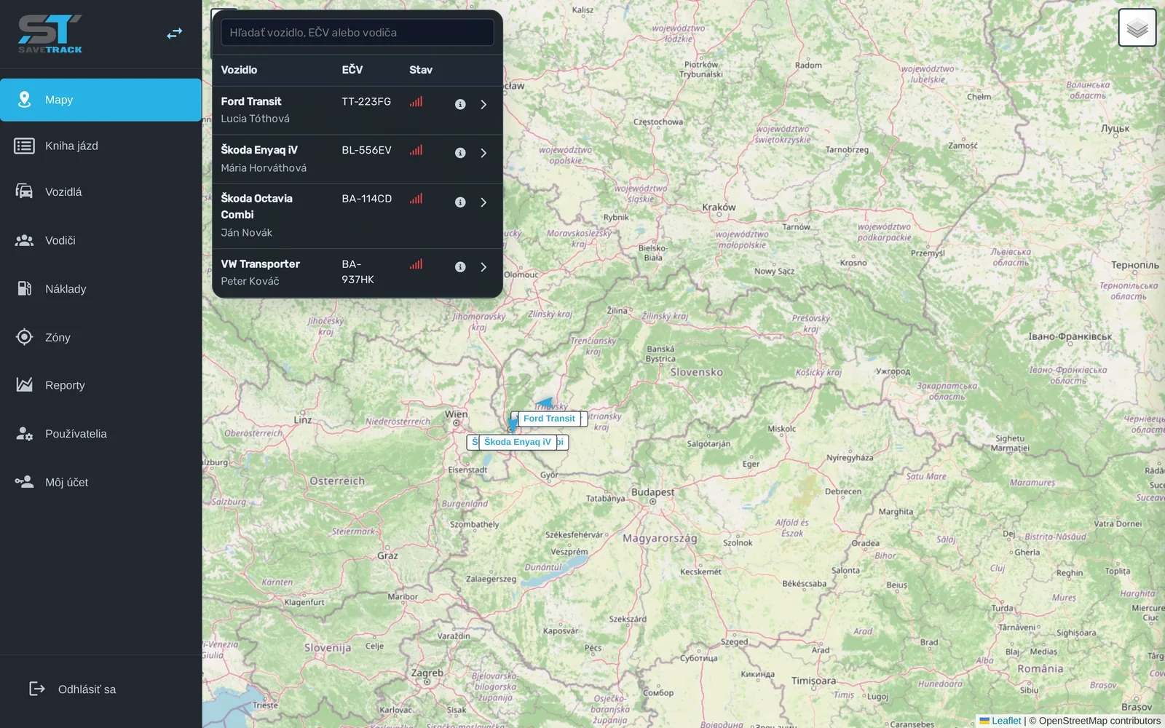The height and width of the screenshot is (728, 1165).
Task: Expand Škoda Enyaq iV row chevron
Action: pos(483,153)
